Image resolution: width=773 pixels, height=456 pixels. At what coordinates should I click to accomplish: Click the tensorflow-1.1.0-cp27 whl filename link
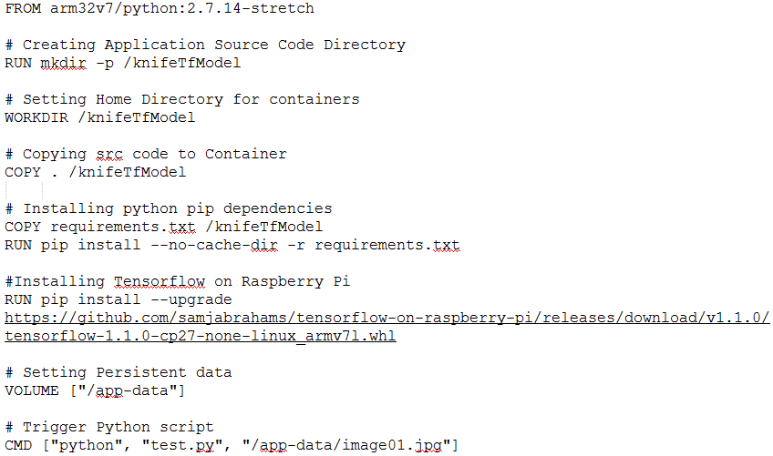pyautogui.click(x=201, y=337)
